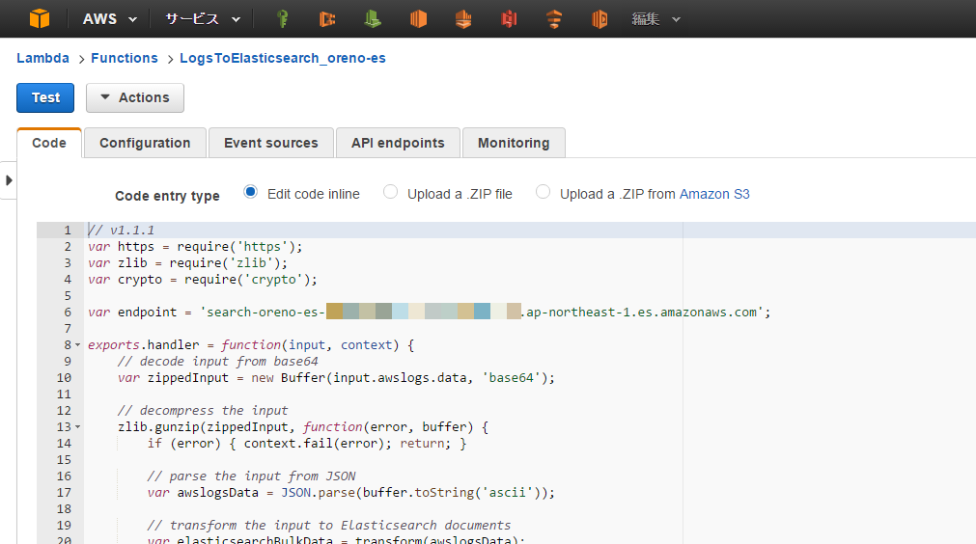Click the 'var endpoint' code line
976x544 pixels.
click(429, 313)
